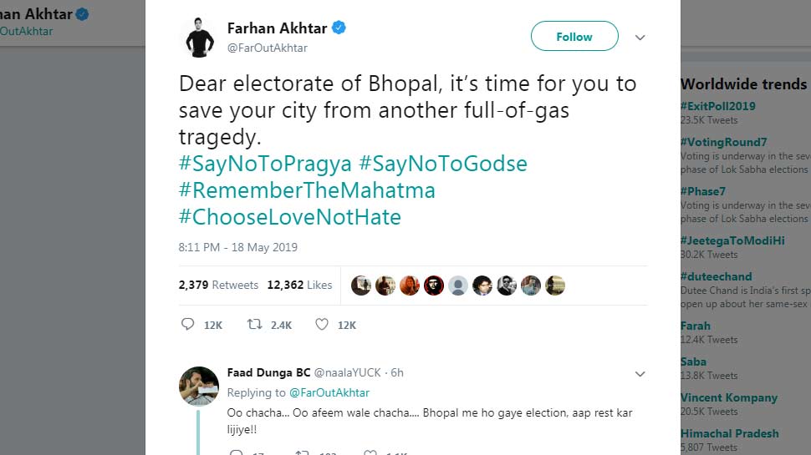Open the #ChooseLoveNotHate hashtag
The height and width of the screenshot is (455, 811).
tap(290, 217)
